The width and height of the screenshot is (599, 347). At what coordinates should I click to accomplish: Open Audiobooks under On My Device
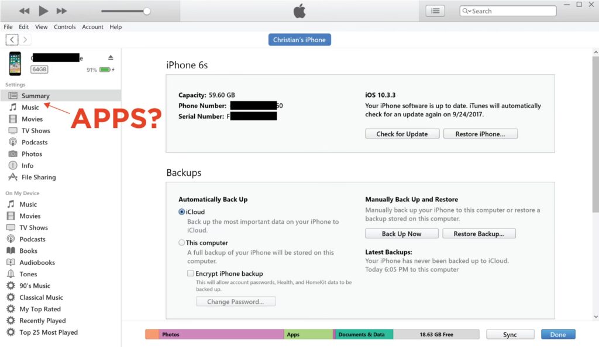37,262
